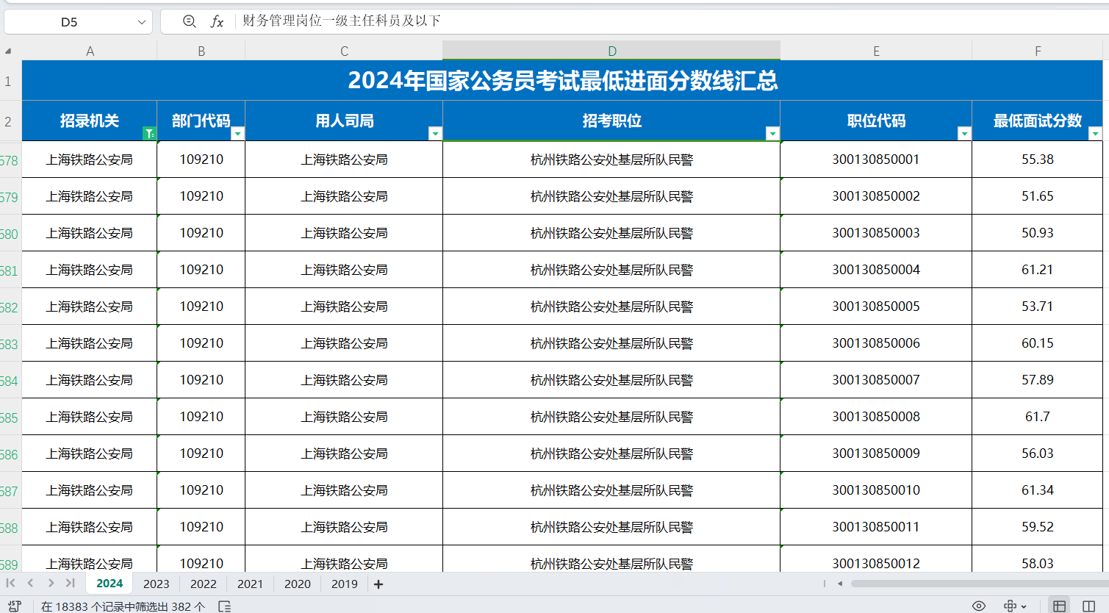This screenshot has height=613, width=1109.
Task: Switch to the 2022 sheet tab
Action: point(203,584)
